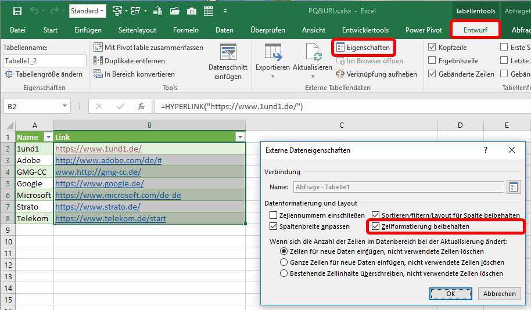Screen dimensions: 531x310
Task: Click Mit PivotTable zusammenfassen
Action: point(148,48)
